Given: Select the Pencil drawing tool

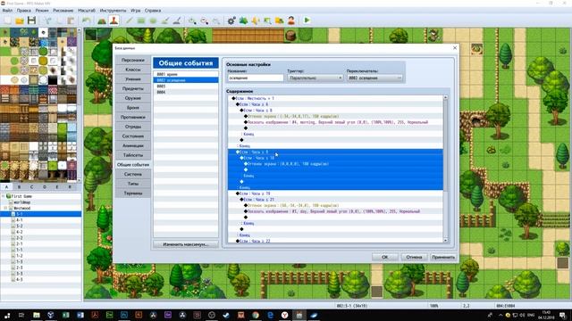Looking at the screenshot, I should click(129, 21).
